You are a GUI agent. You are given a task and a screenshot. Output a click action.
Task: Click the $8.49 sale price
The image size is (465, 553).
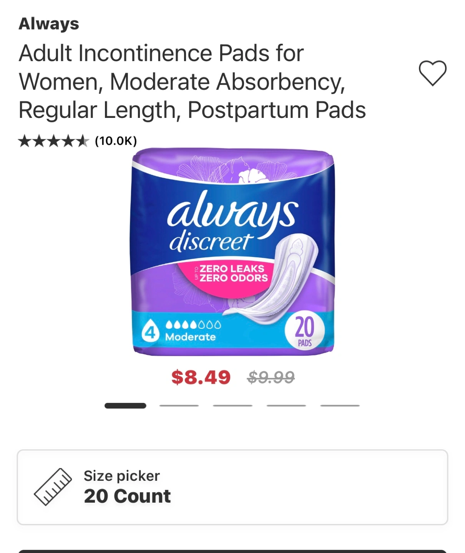[201, 377]
